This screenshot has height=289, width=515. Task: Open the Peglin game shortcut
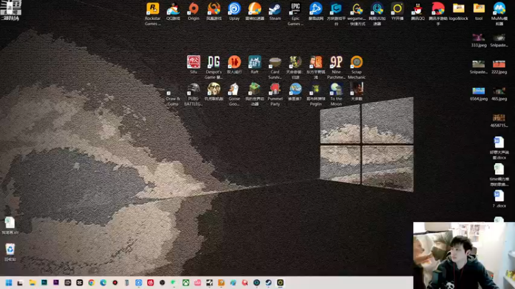click(x=315, y=89)
